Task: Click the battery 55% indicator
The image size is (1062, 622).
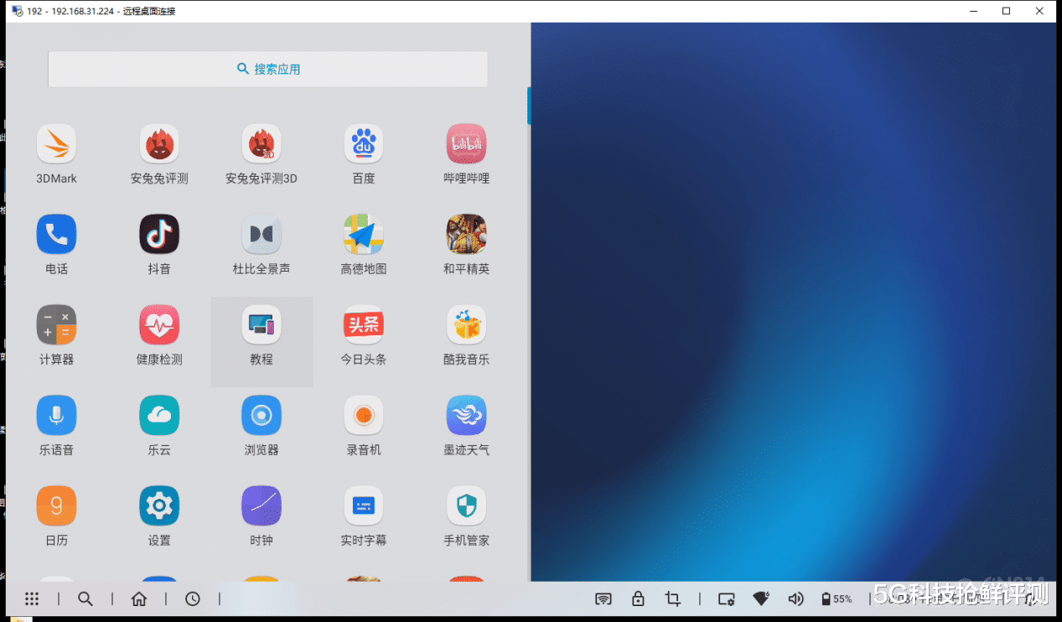Action: (x=837, y=599)
